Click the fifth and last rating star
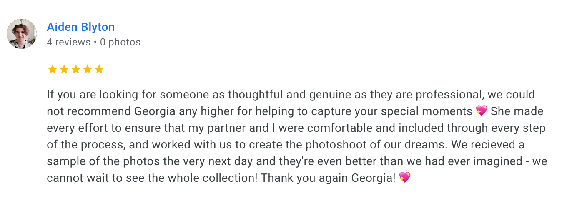The height and width of the screenshot is (201, 562). (x=99, y=69)
